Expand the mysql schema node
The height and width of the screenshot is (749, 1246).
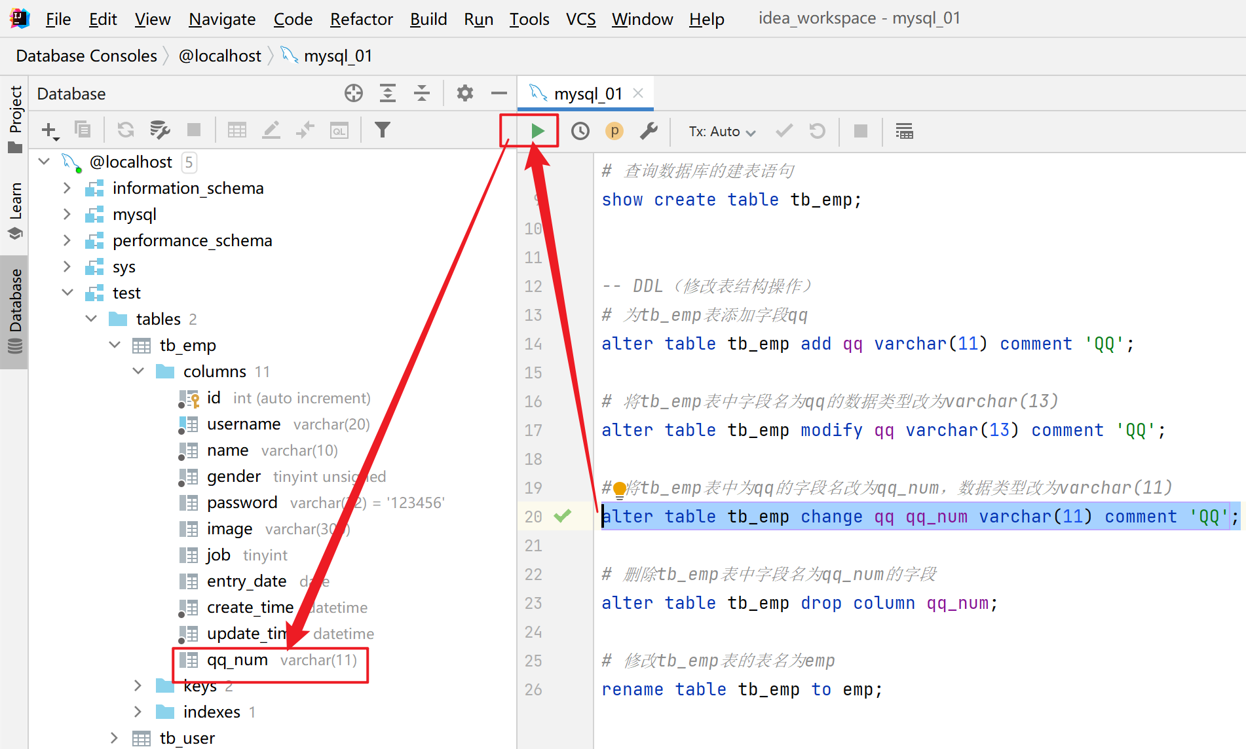click(67, 214)
